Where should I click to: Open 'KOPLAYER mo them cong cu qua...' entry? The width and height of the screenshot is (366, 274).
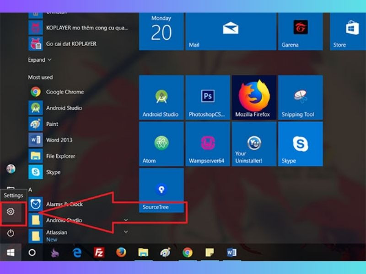pos(78,28)
